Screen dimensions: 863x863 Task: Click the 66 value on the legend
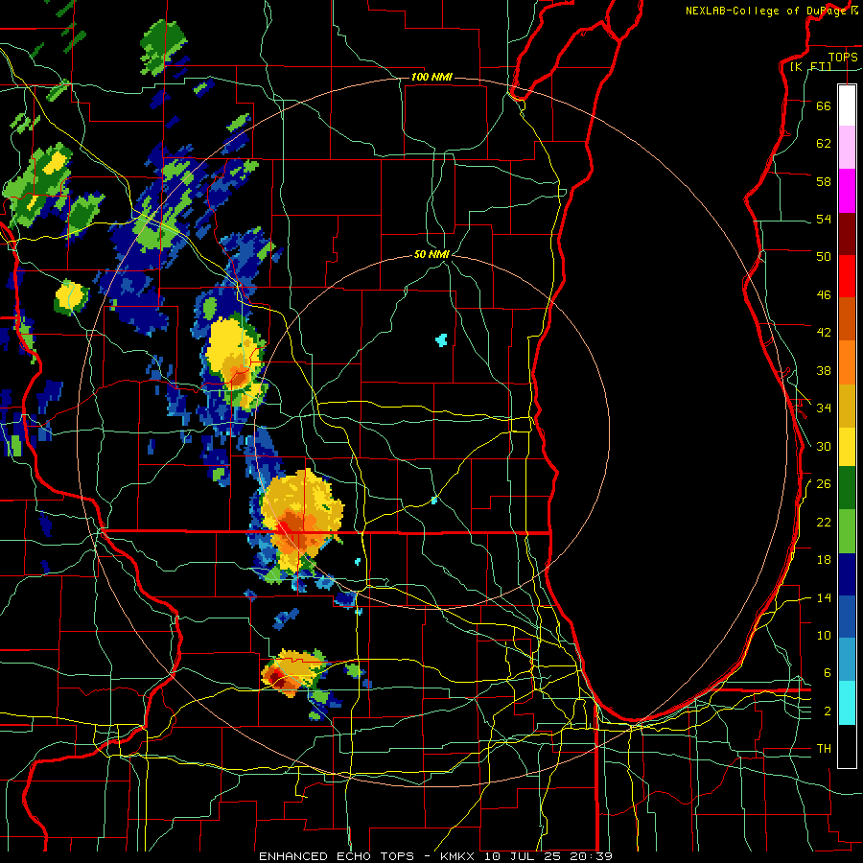[x=824, y=105]
